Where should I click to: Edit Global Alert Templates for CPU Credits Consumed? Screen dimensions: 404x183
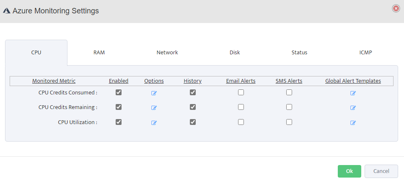(353, 93)
